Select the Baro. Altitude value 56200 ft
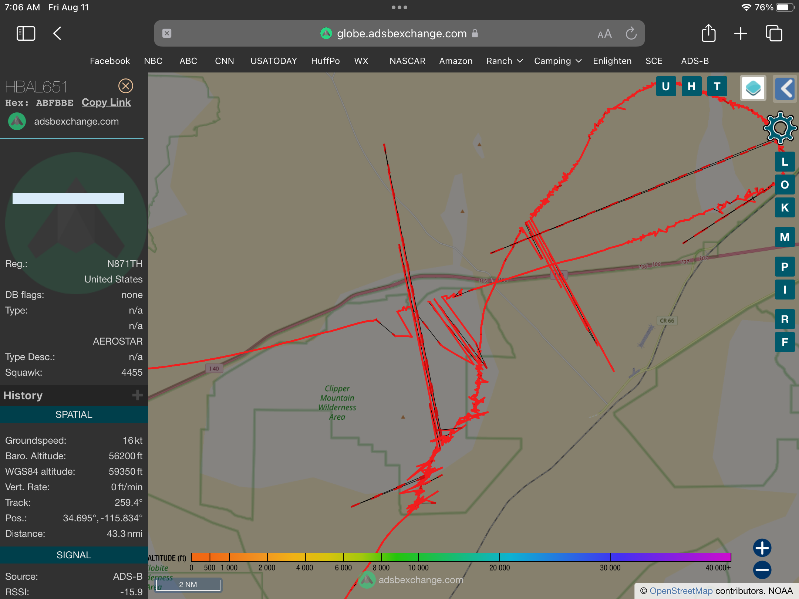Image resolution: width=799 pixels, height=599 pixels. (125, 456)
